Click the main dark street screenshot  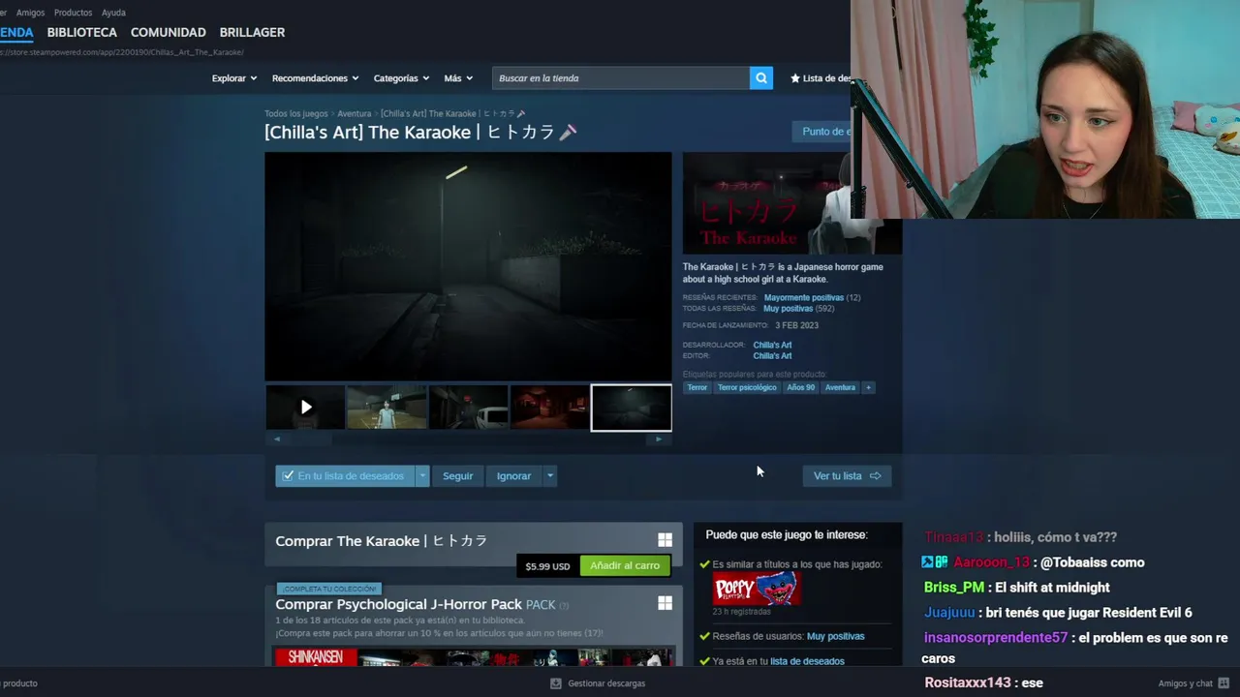point(468,266)
